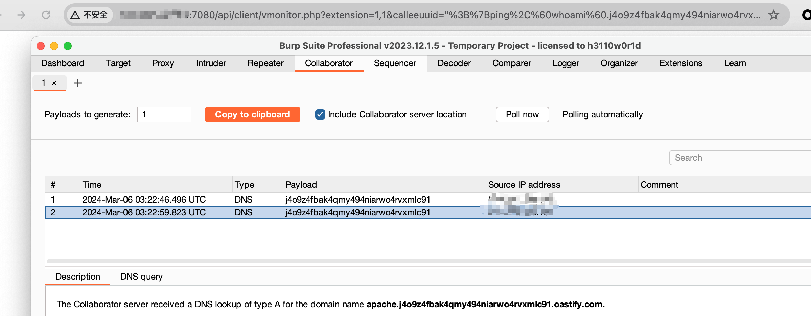811x316 pixels.
Task: Open the Description tab
Action: coord(78,276)
